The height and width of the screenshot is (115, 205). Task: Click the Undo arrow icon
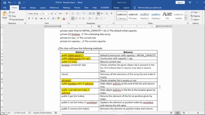point(9,3)
